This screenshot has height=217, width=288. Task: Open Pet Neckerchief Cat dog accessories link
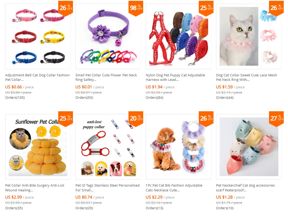point(245,188)
